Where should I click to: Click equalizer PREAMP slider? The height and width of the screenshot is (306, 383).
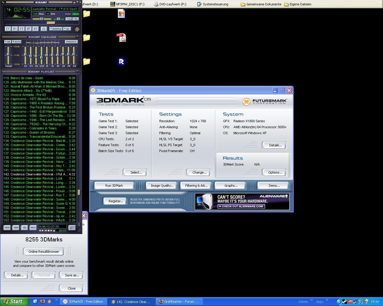coord(8,55)
